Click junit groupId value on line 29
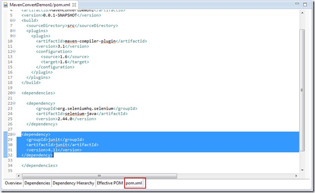The height and width of the screenshot is (193, 315). [54, 139]
